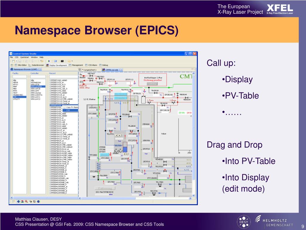Close the Namespace Browser view tab

[x=40, y=69]
